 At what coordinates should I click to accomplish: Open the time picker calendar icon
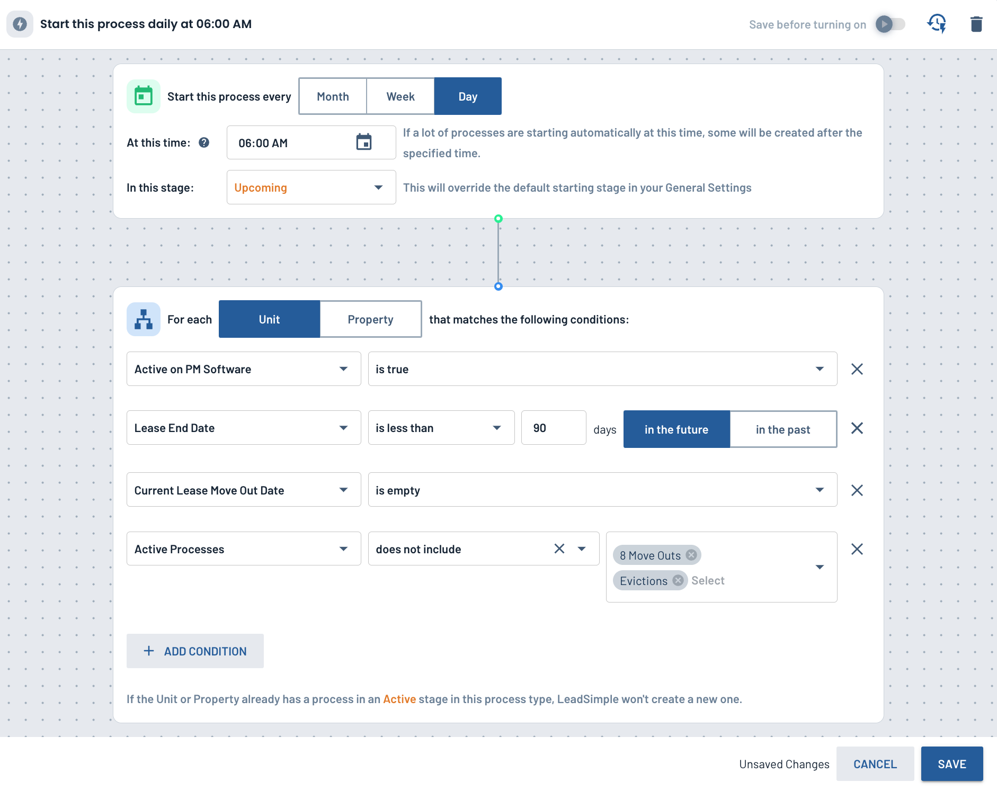click(364, 142)
